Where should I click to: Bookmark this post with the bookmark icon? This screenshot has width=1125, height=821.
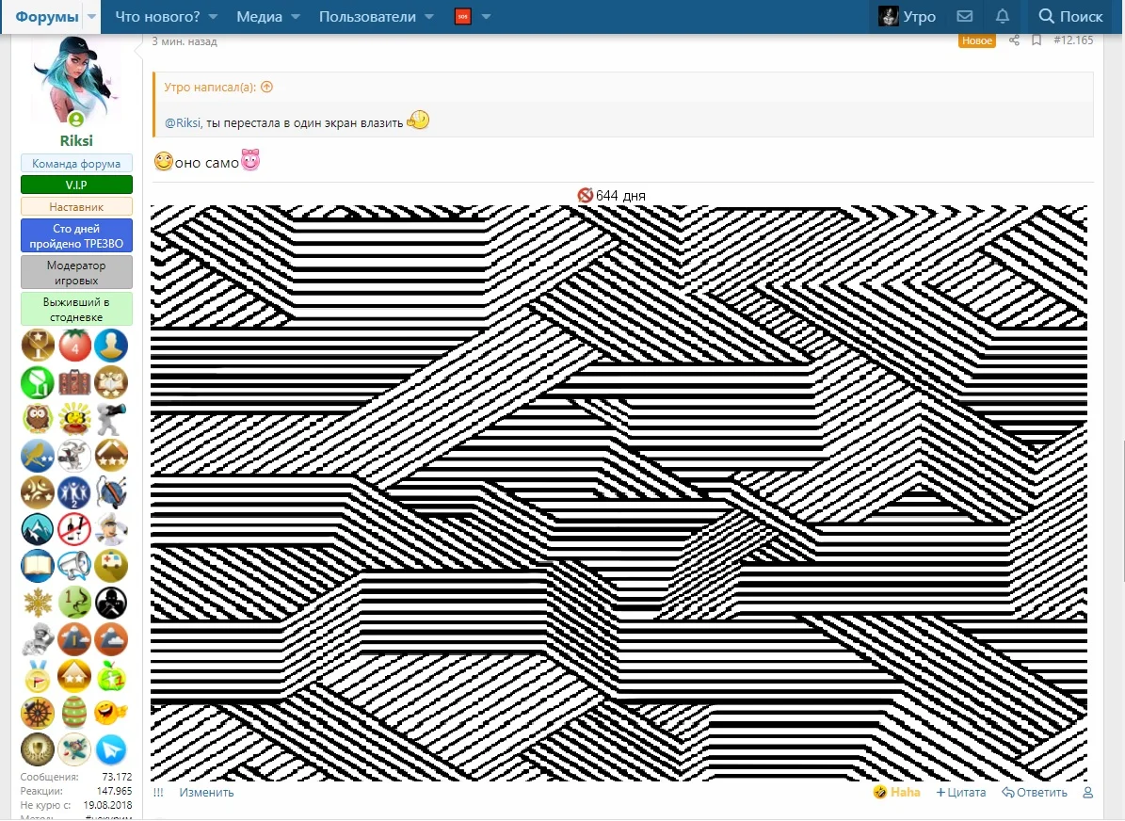1036,40
